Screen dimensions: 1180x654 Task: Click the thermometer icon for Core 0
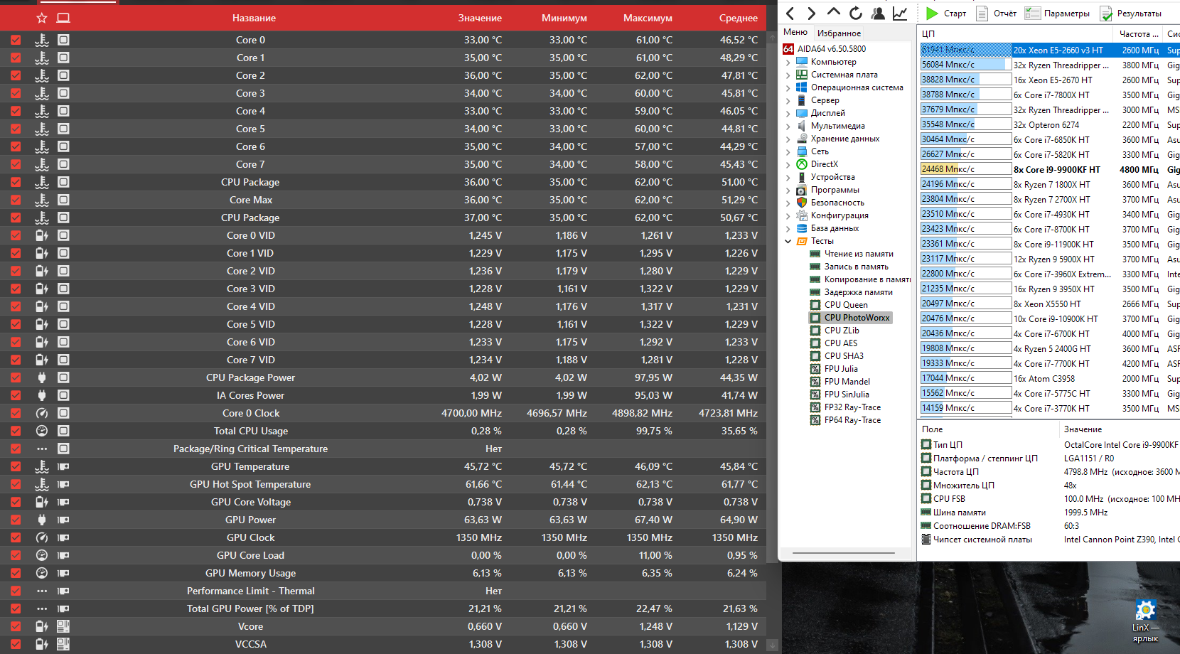tap(42, 40)
